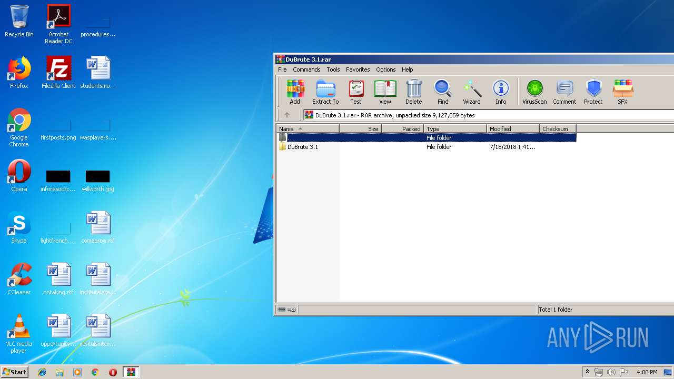Select the Google Chrome desktop shortcut
Viewport: 674px width, 379px height.
coord(19,128)
